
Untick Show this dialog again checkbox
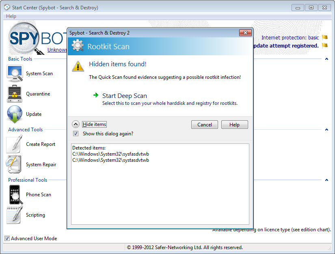click(76, 134)
